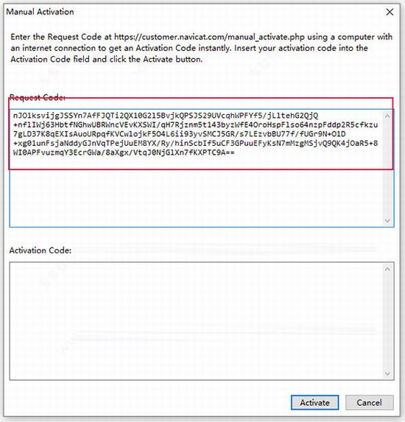Focus the empty Activation Code text box
405x422 pixels.
[196, 321]
